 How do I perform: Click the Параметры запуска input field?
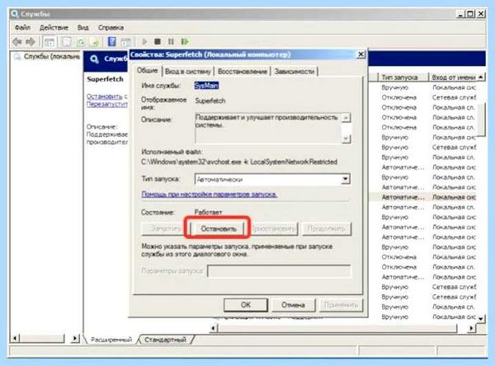pos(279,271)
